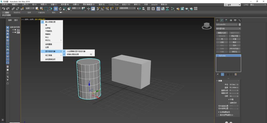Enable the 启用切片 (Slice On) checkbox
Viewport: 267px width, 123px height.
tap(229, 103)
